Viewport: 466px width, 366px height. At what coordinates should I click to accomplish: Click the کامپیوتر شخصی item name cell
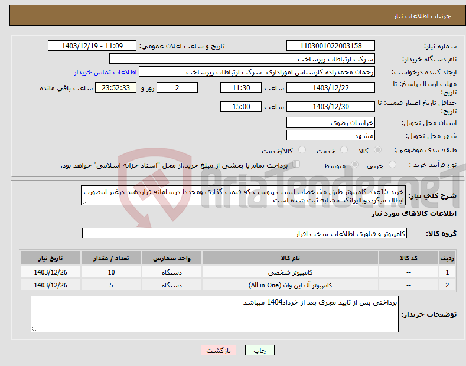tap(291, 272)
